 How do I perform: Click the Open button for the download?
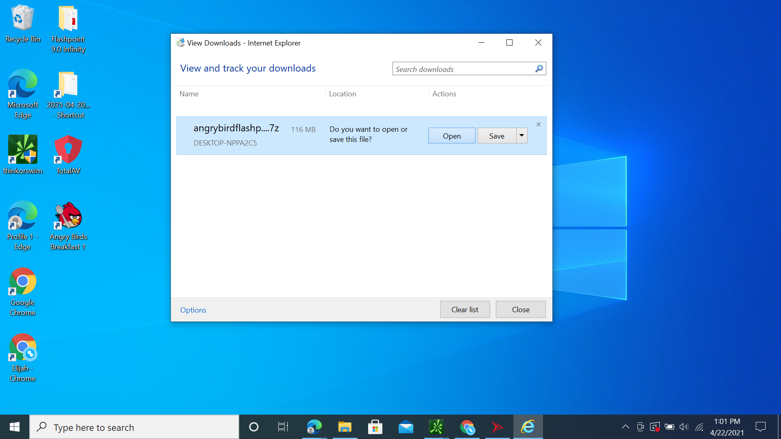[452, 136]
